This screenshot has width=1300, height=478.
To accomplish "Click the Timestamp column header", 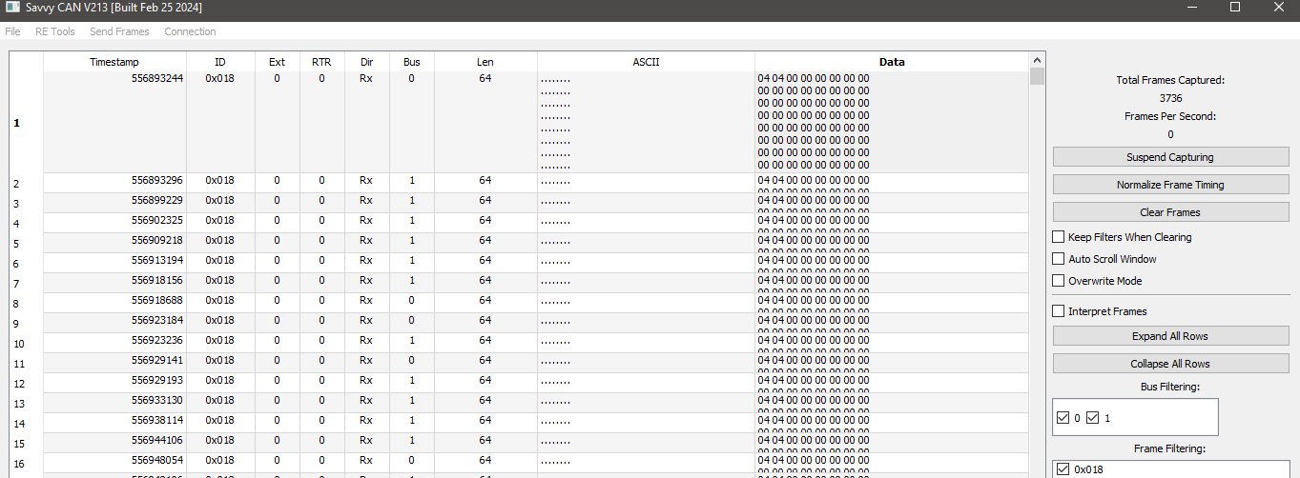I will click(114, 62).
